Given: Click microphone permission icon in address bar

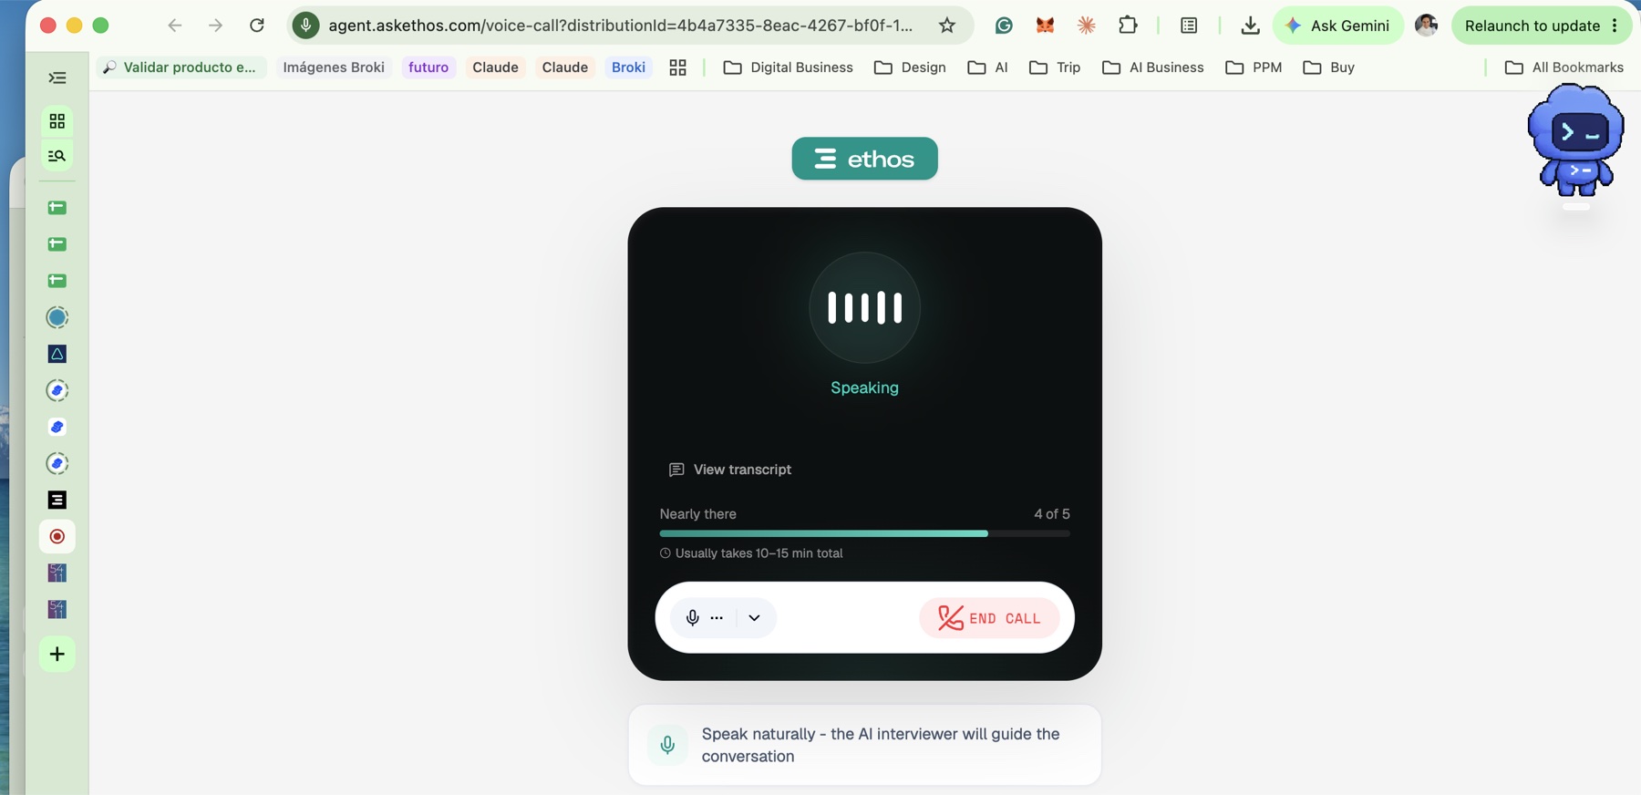Looking at the screenshot, I should point(306,26).
